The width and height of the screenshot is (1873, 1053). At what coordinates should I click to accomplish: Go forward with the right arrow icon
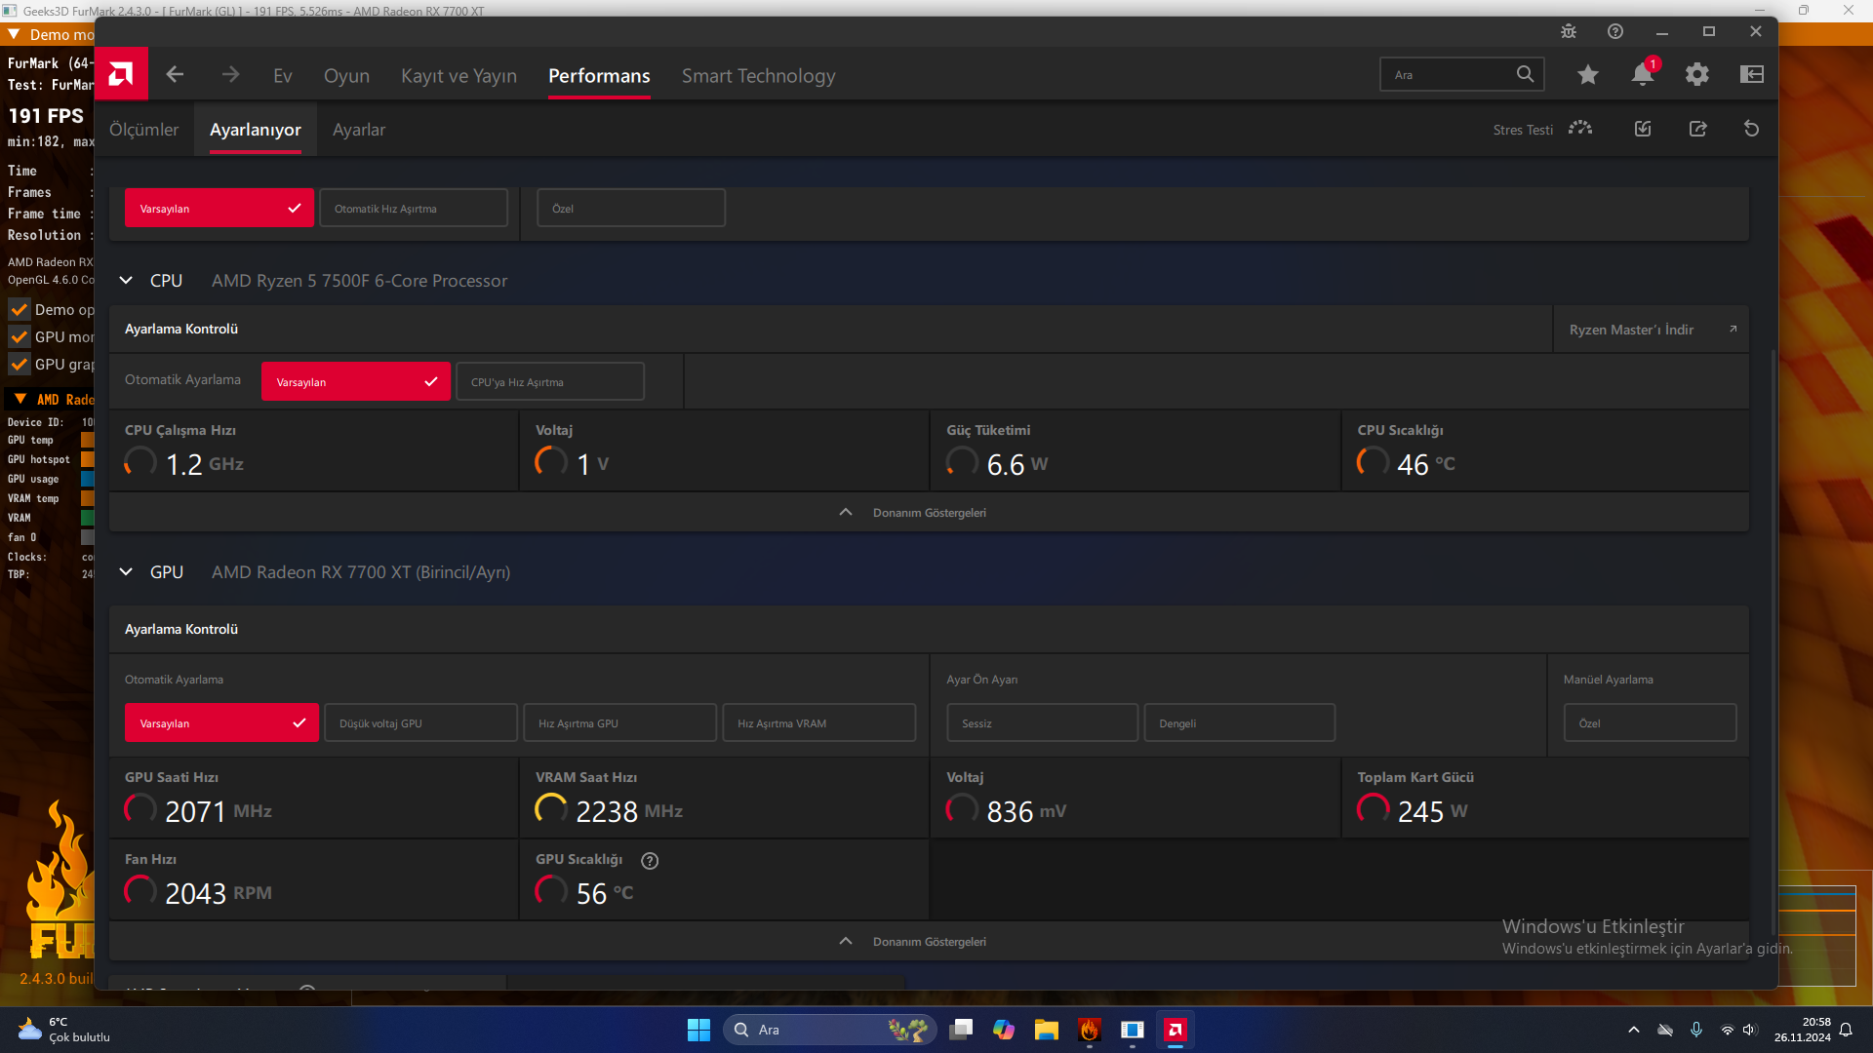tap(230, 74)
